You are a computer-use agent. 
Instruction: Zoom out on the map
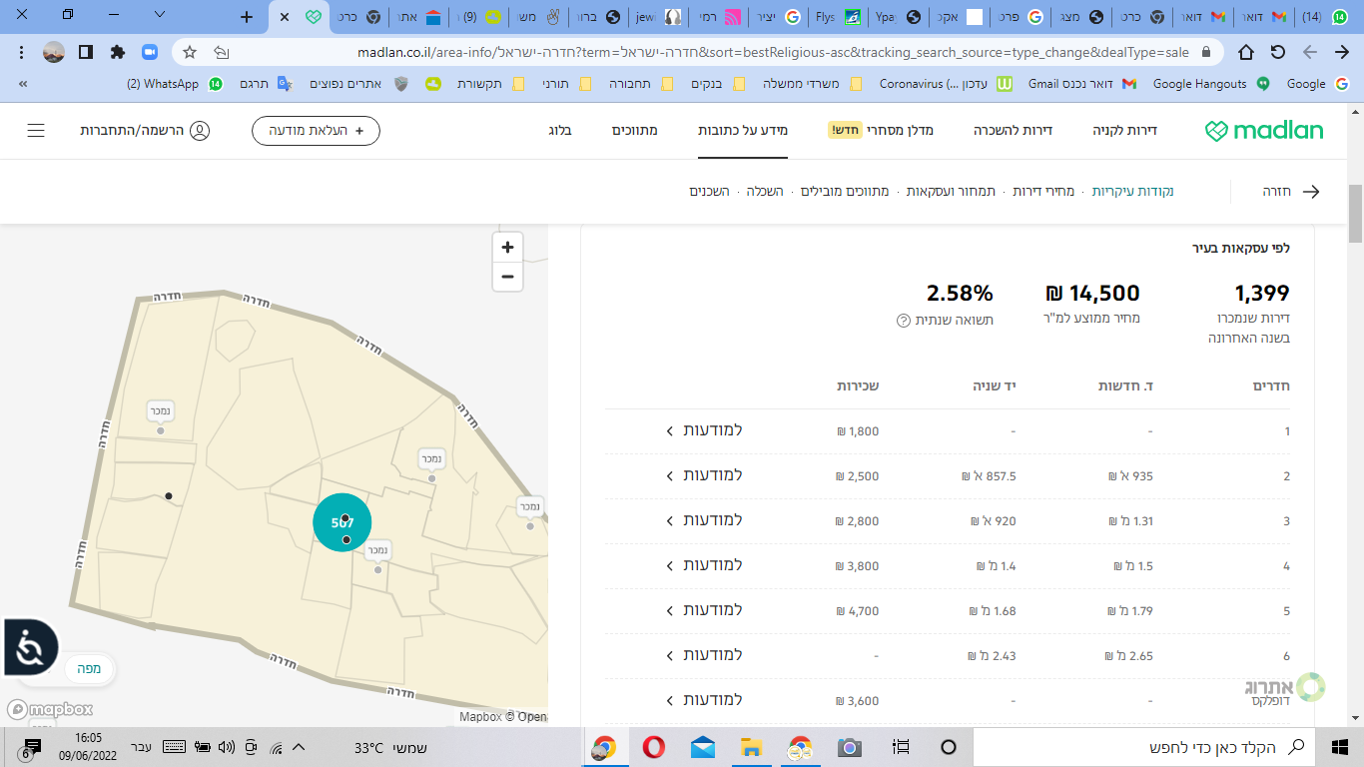pyautogui.click(x=507, y=277)
